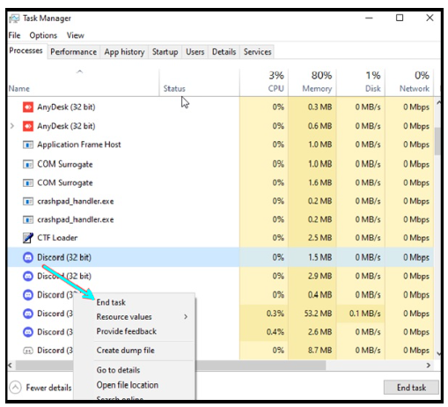Click the Discord icon in the 0.4 MB row
The width and height of the screenshot is (448, 407).
[28, 295]
